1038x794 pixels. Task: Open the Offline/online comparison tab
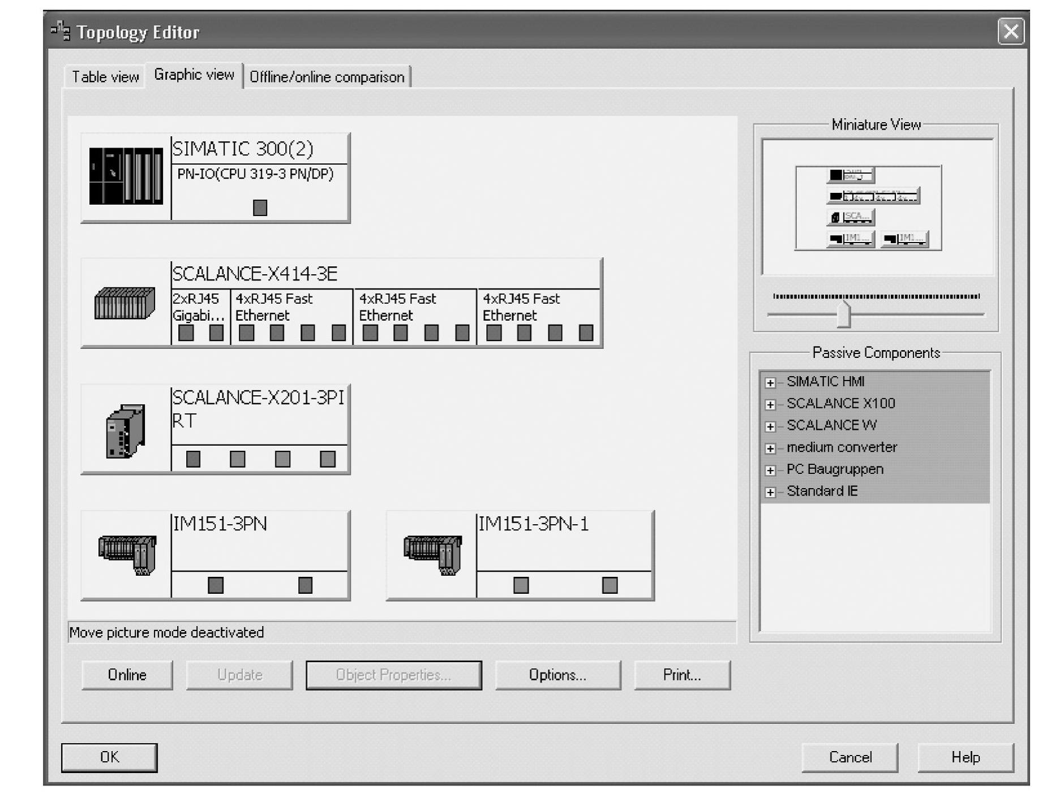[x=327, y=77]
